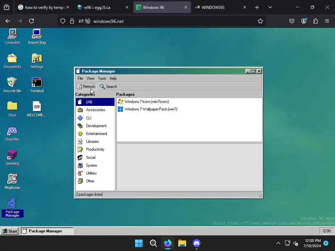Filter by the Development category
Image resolution: width=335 pixels, height=251 pixels.
coord(95,126)
